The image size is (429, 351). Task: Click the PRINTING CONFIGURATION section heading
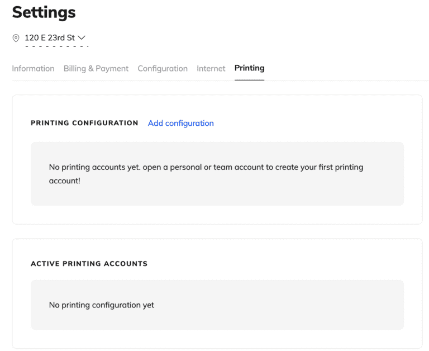click(x=84, y=123)
